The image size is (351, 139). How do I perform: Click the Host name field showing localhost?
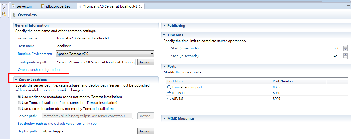[105, 46]
